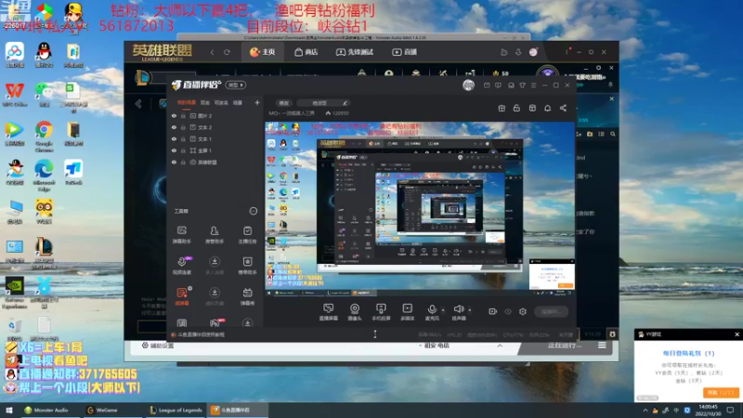Expand the server selector chevron in WeGame footer
Viewport: 743px width, 418px height.
(x=500, y=346)
